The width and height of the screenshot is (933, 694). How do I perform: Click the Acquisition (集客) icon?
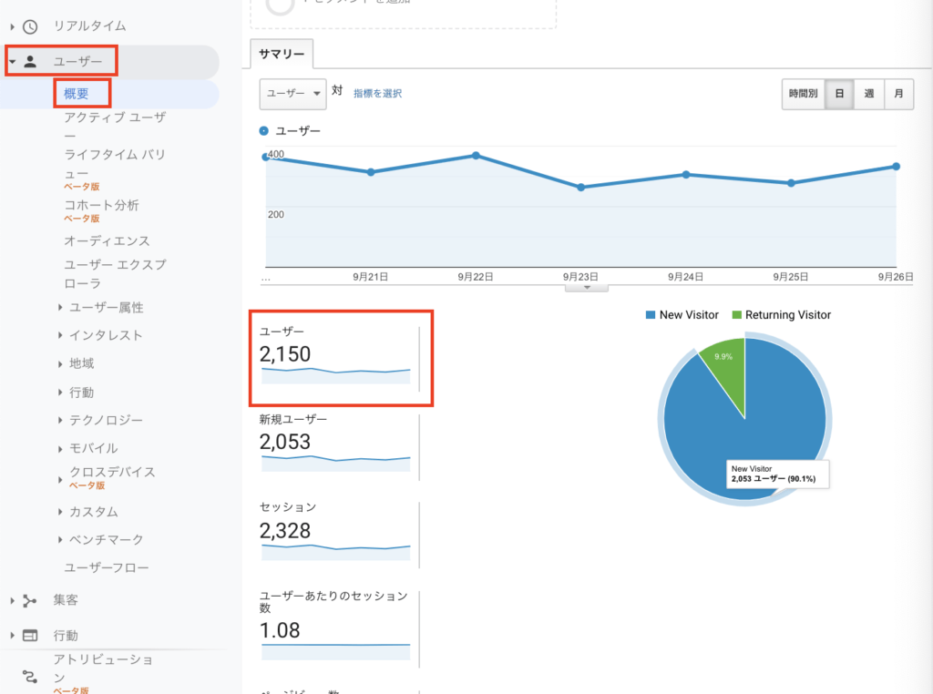pos(29,600)
